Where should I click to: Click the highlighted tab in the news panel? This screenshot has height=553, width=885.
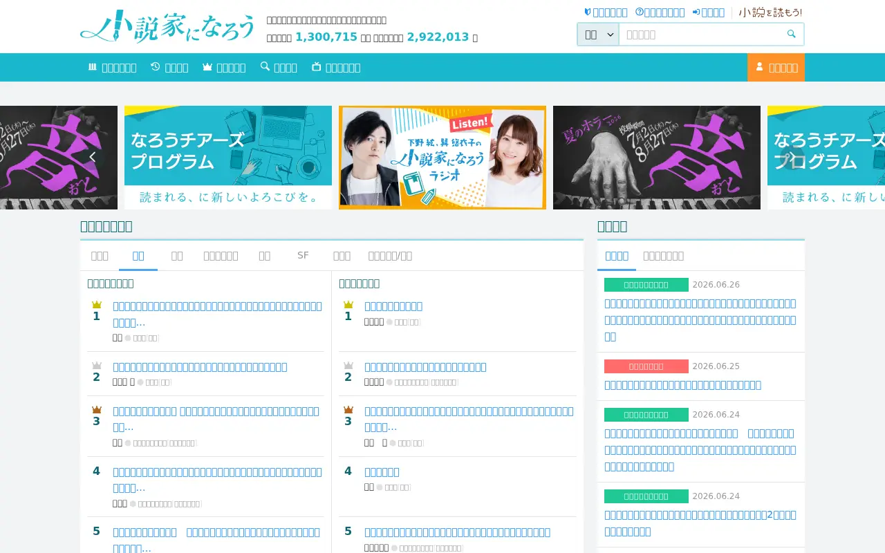click(x=617, y=256)
